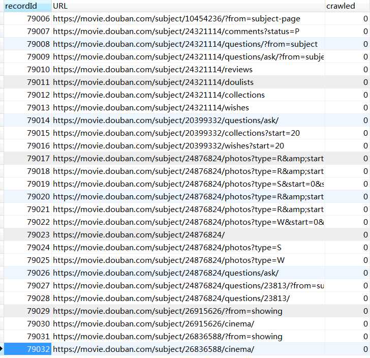This screenshot has height=358, width=370.
Task: Select recordId cell 79029
Action: [27, 311]
